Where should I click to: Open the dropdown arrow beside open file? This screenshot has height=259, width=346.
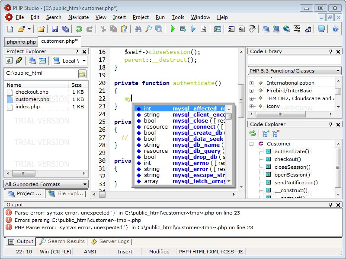29,29
